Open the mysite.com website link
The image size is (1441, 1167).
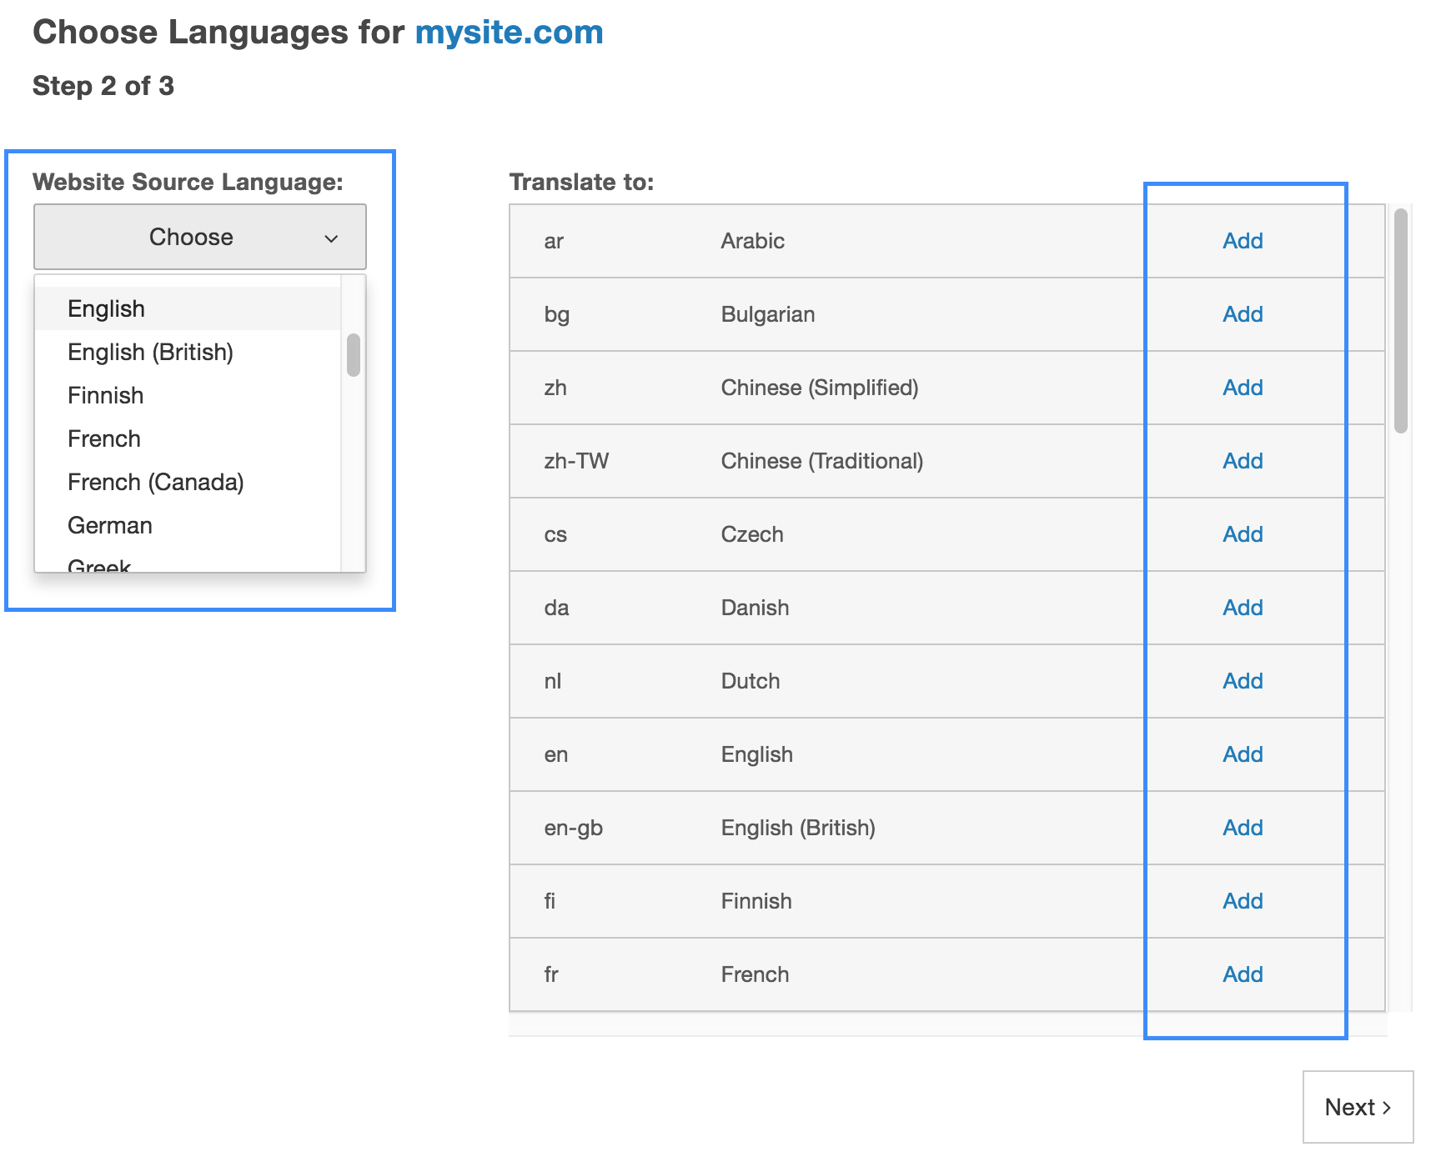[510, 32]
